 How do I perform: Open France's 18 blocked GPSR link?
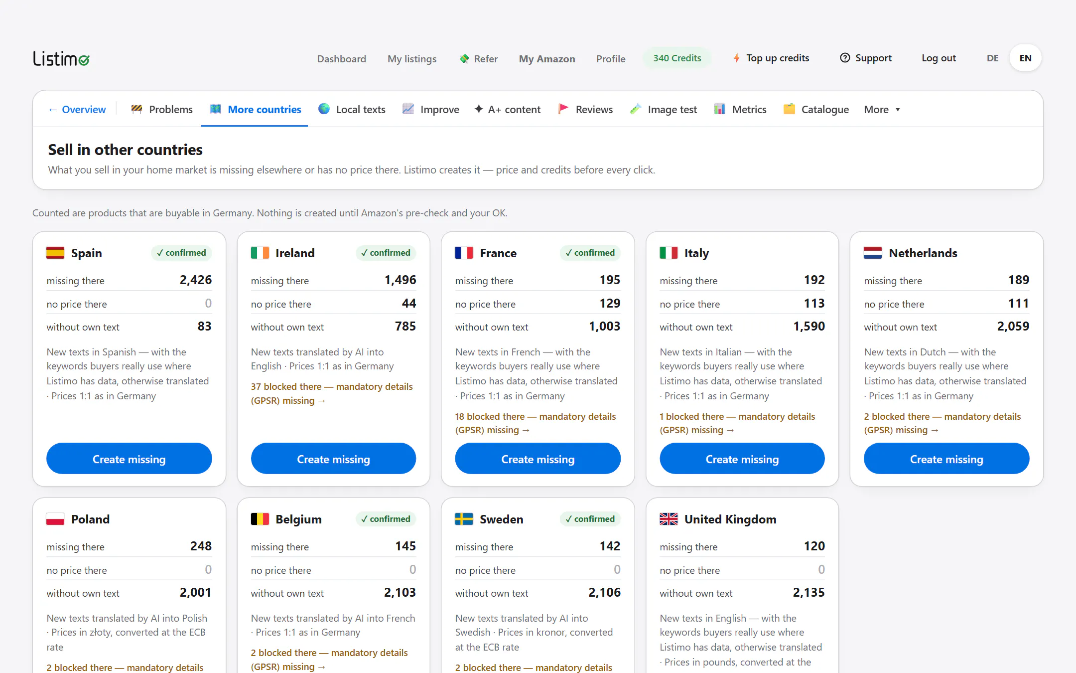coord(536,423)
